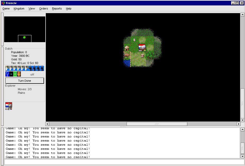Viewport: 245px width, 166px height.
Task: Click the map scroll down arrow
Action: coord(242,120)
